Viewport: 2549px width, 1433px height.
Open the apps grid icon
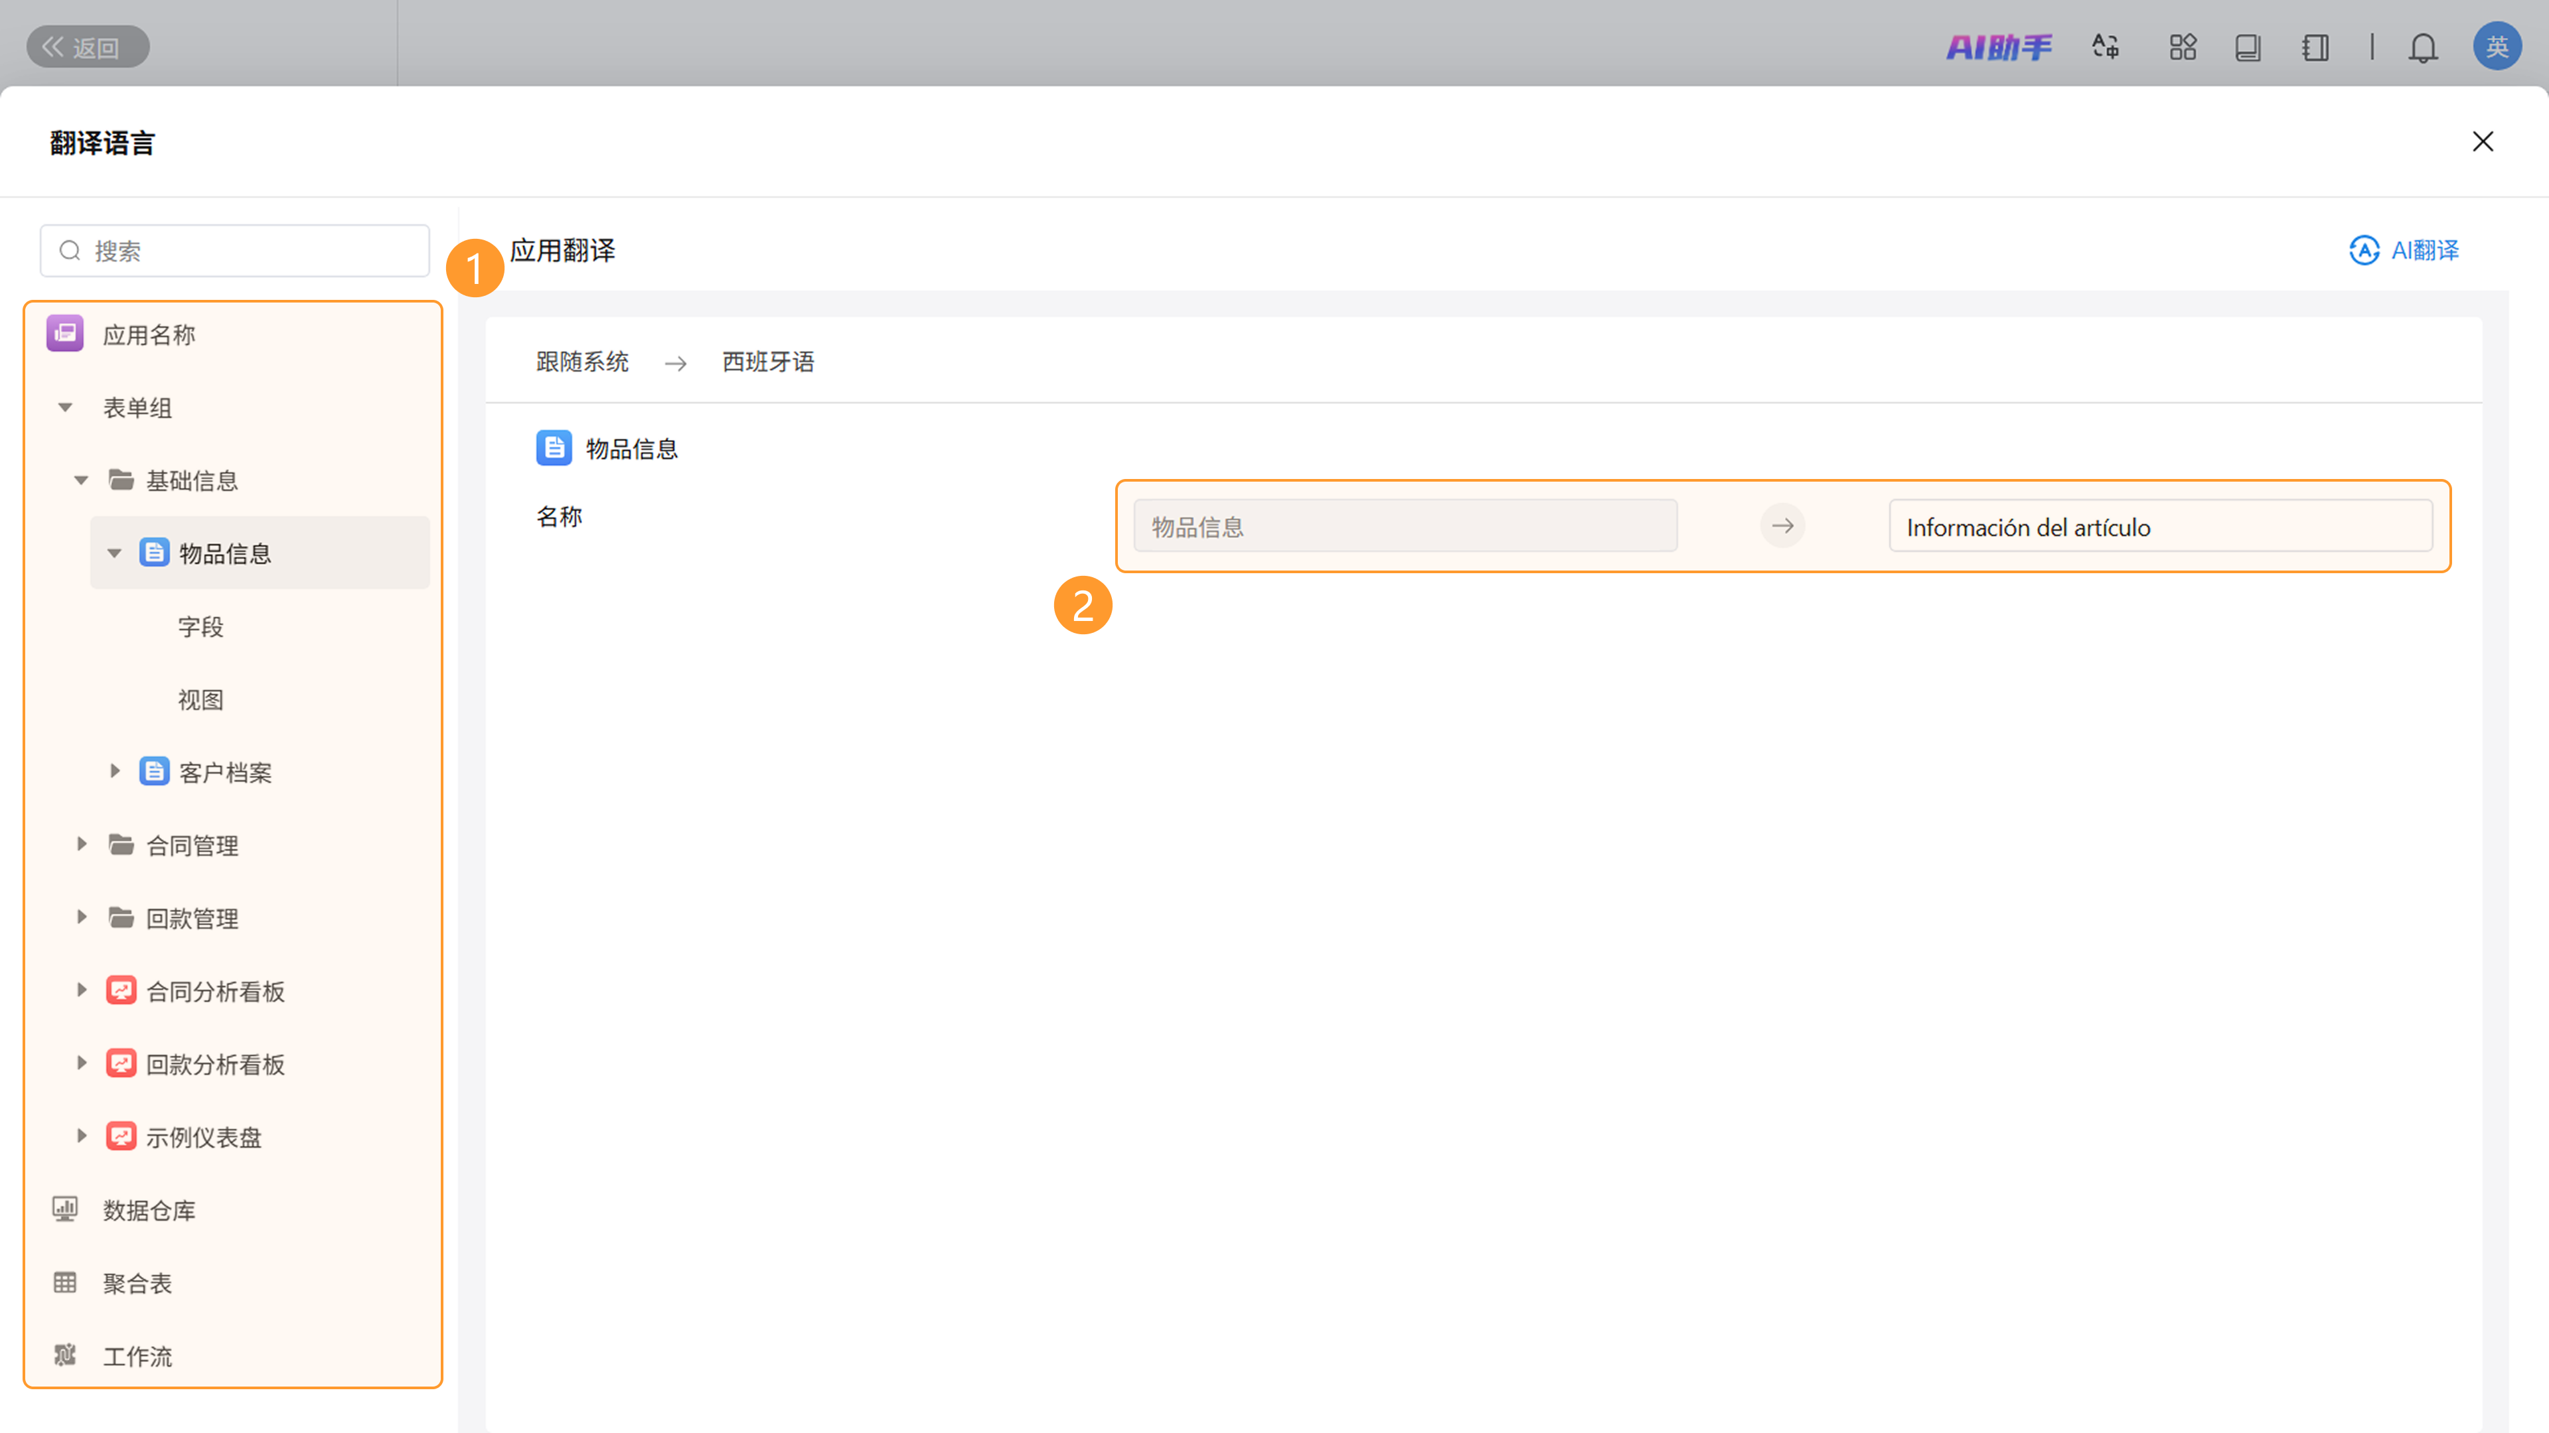[x=2182, y=46]
